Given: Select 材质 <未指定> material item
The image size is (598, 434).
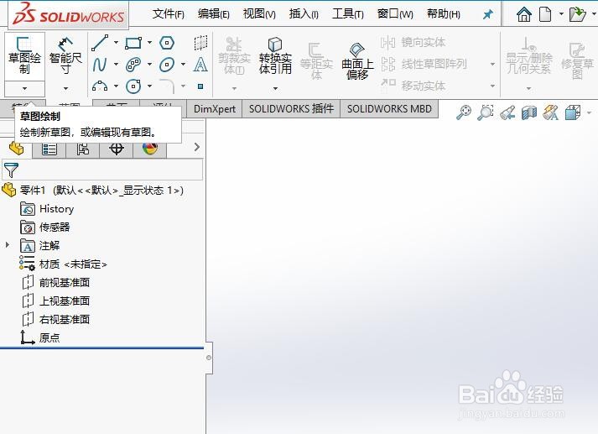Looking at the screenshot, I should coord(63,264).
